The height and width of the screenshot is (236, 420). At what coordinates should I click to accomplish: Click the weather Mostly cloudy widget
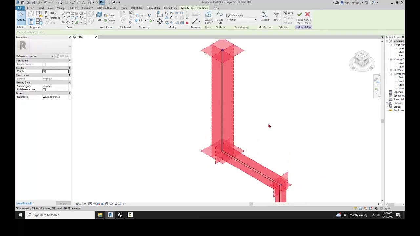click(x=351, y=215)
